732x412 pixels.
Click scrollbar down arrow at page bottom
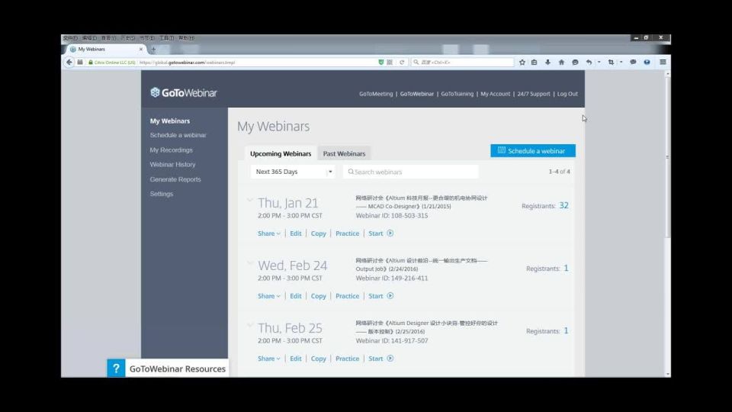668,374
